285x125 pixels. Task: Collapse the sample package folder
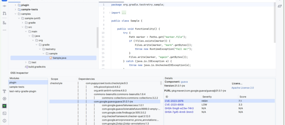point(43,53)
